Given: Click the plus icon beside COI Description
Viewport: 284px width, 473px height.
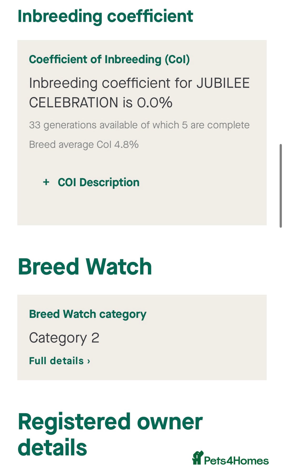Looking at the screenshot, I should click(46, 182).
